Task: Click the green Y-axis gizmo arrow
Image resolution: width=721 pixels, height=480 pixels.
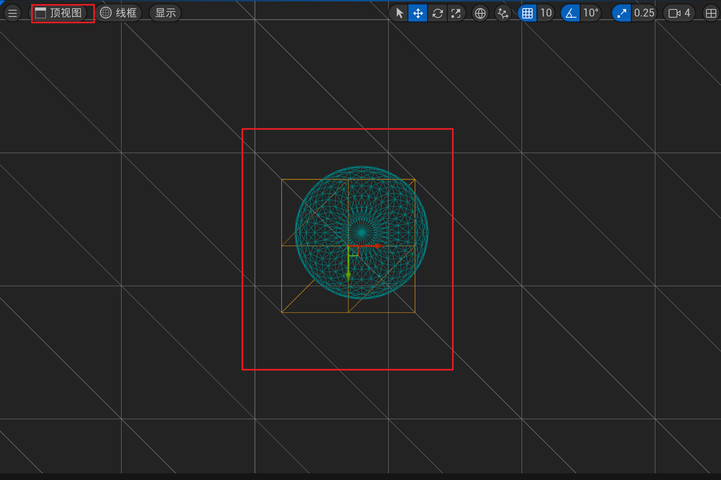Action: pyautogui.click(x=348, y=264)
